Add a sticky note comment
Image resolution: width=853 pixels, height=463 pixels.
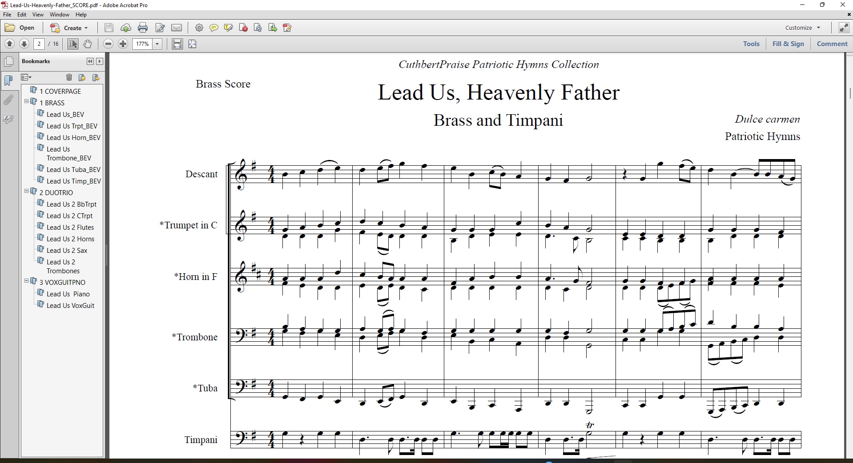tap(214, 28)
